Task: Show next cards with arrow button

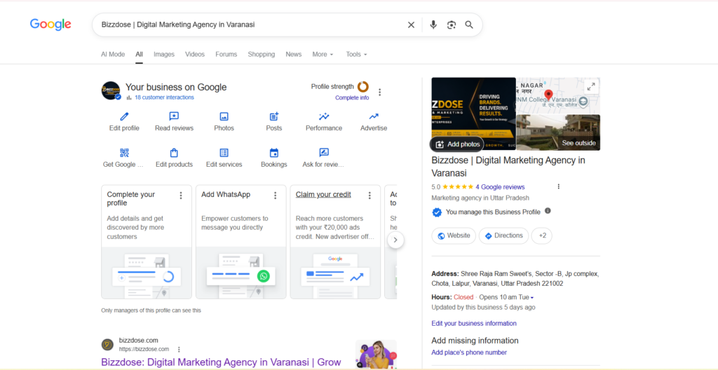Action: pos(395,240)
